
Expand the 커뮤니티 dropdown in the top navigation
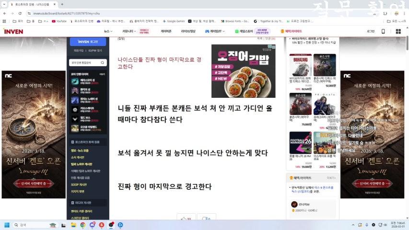(129, 31)
